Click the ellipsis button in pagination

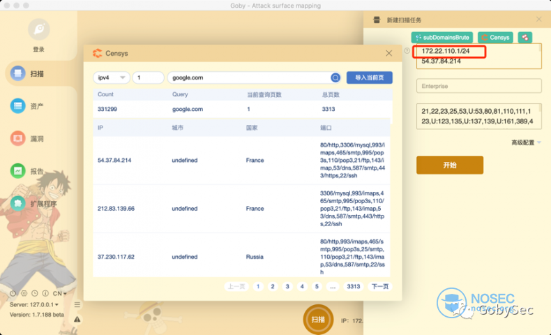pos(333,286)
